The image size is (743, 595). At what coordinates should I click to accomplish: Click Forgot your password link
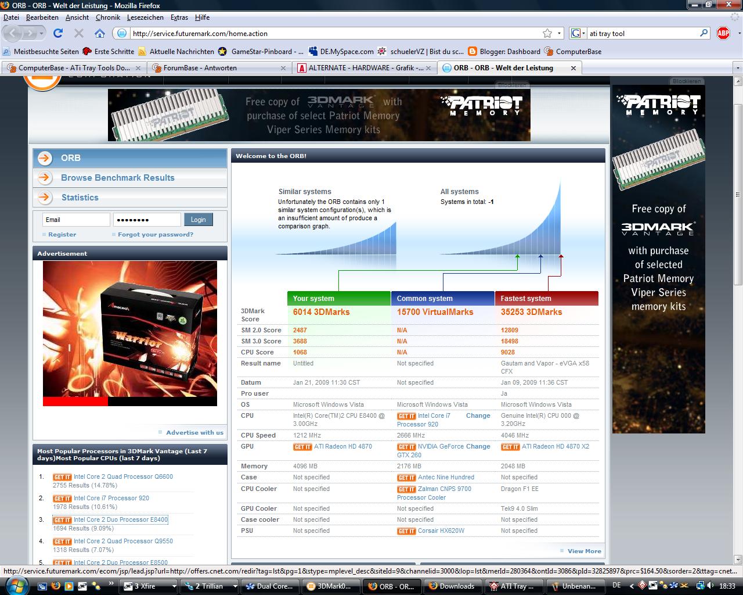(x=156, y=234)
